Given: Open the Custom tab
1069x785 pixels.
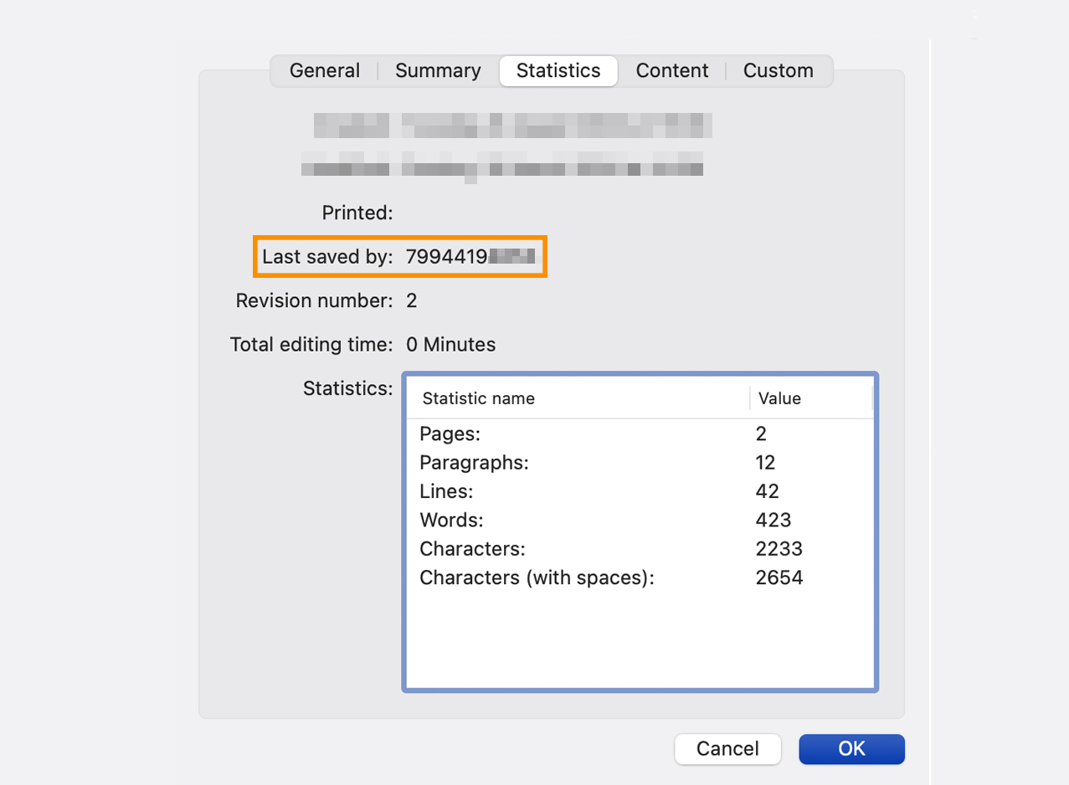Looking at the screenshot, I should [777, 70].
